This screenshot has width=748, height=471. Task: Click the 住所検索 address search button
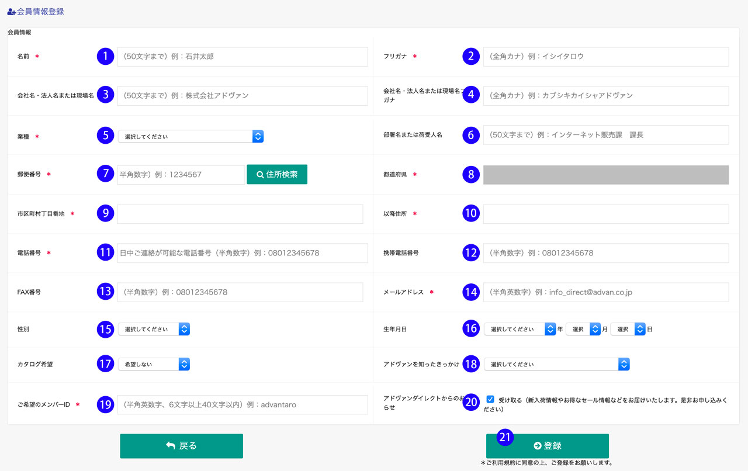click(x=277, y=174)
